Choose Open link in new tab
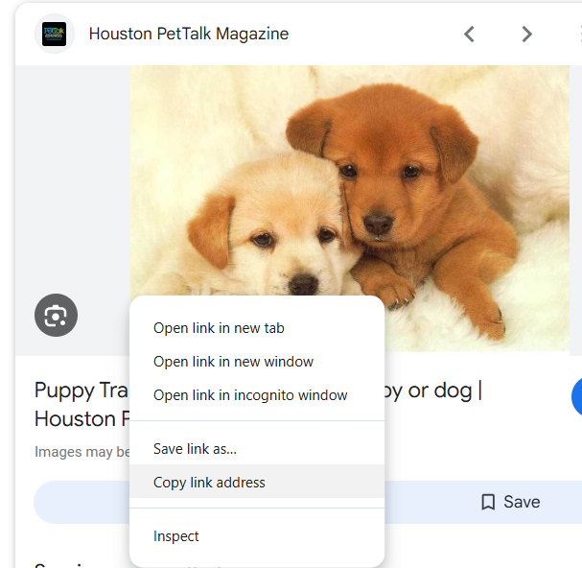582x568 pixels. (x=219, y=328)
